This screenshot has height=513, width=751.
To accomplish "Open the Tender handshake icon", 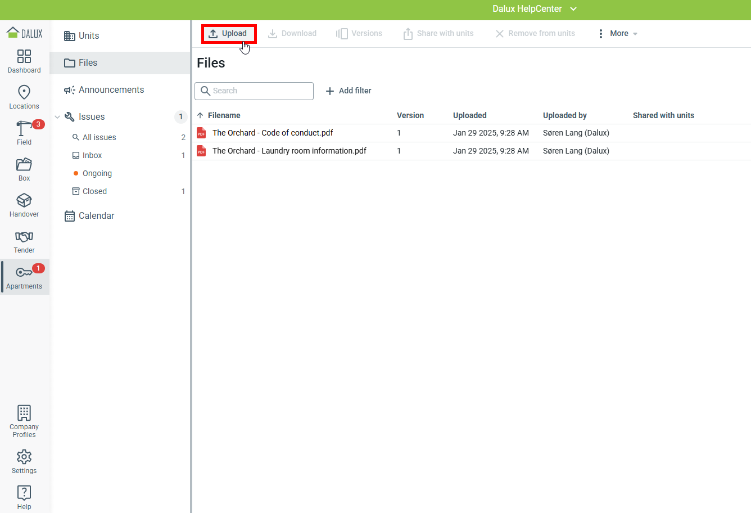I will click(24, 237).
